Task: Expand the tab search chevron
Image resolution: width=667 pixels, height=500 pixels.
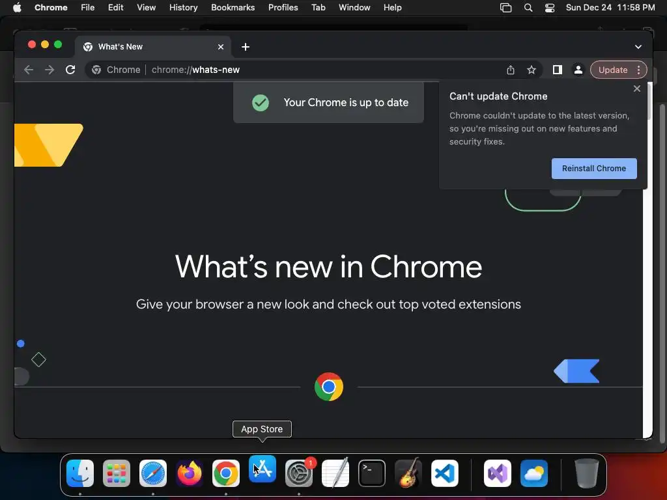Action: [638, 47]
